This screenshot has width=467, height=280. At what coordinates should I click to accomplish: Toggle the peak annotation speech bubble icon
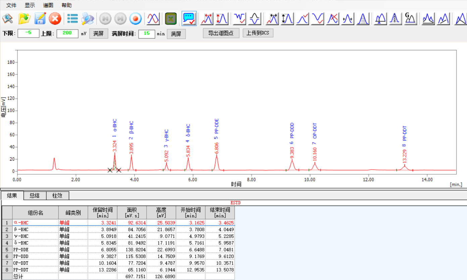point(189,19)
